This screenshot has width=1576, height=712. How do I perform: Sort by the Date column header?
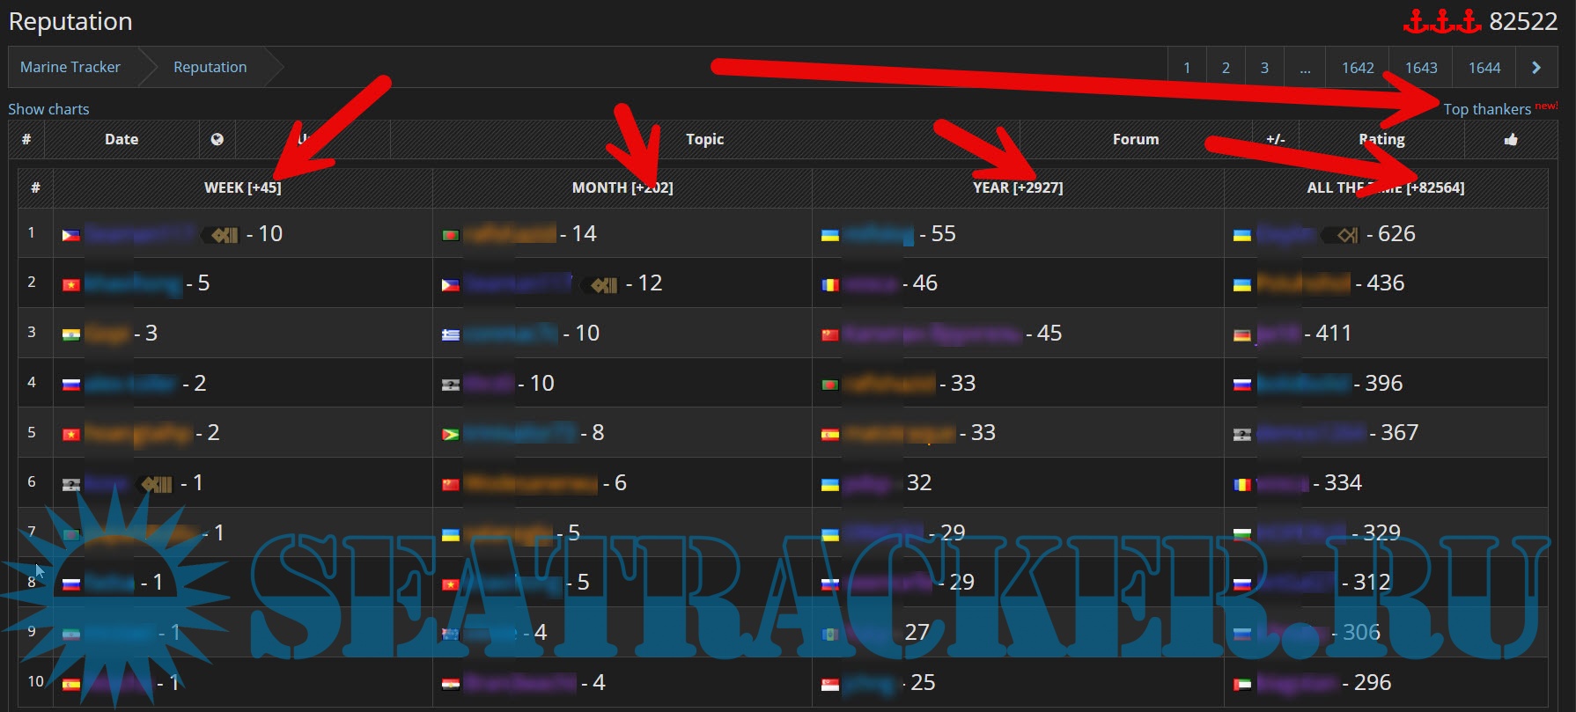(x=122, y=139)
